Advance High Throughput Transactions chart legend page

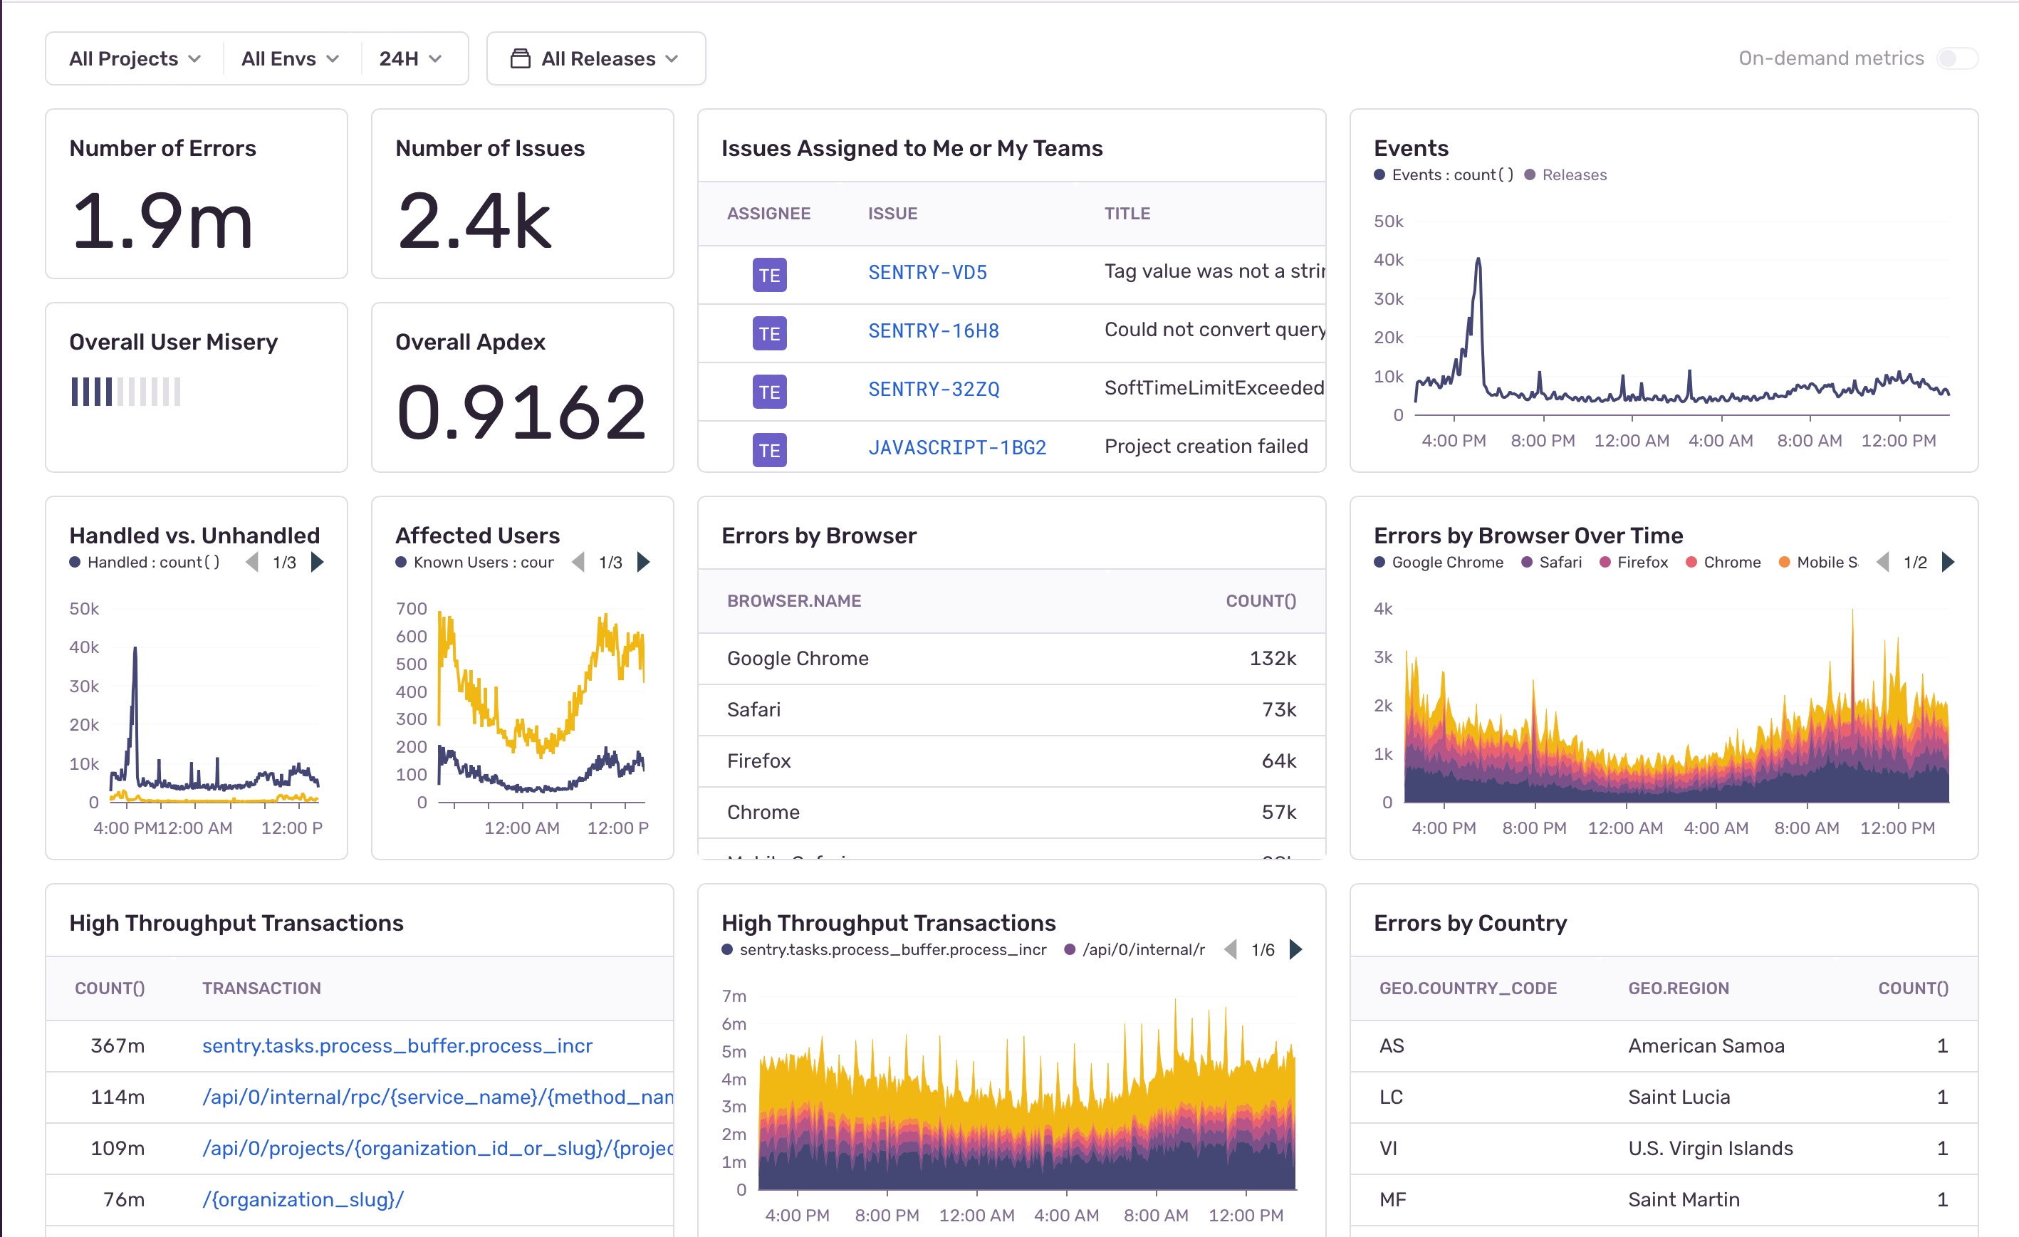point(1296,949)
